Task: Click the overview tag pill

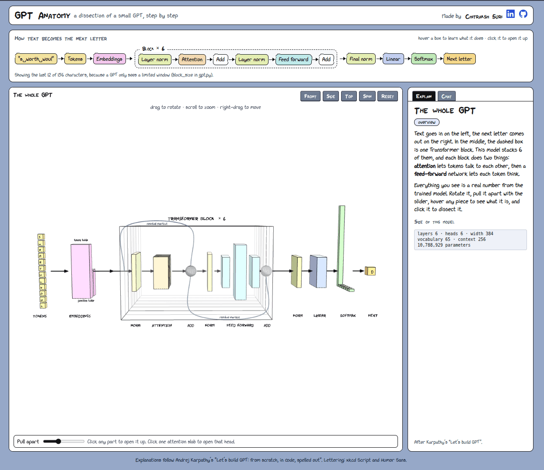Action: pyautogui.click(x=426, y=122)
